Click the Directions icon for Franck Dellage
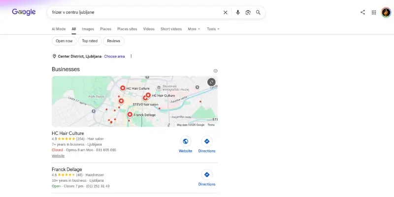 pos(207,175)
